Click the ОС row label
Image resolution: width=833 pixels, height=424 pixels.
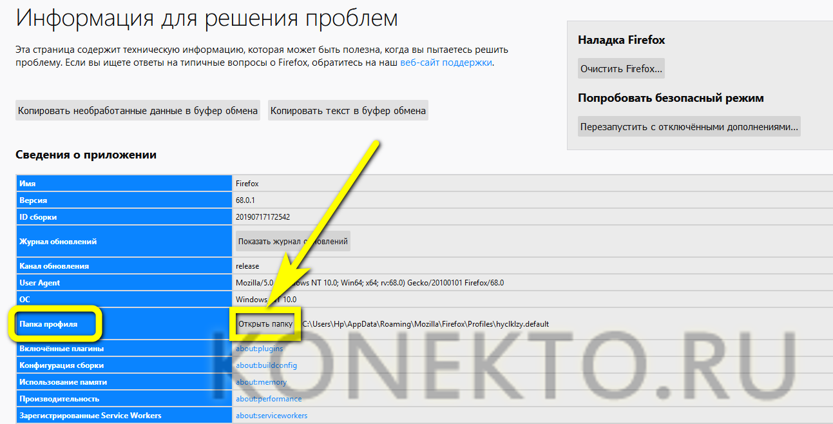(24, 300)
